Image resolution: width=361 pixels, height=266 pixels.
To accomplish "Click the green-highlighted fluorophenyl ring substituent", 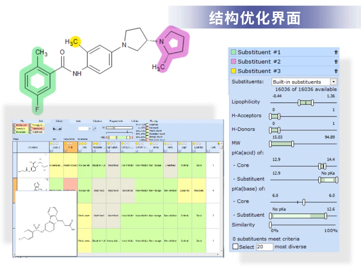I will tap(38, 81).
